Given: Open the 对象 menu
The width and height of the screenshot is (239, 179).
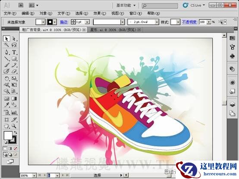Looking at the screenshot, I should tap(46, 13).
